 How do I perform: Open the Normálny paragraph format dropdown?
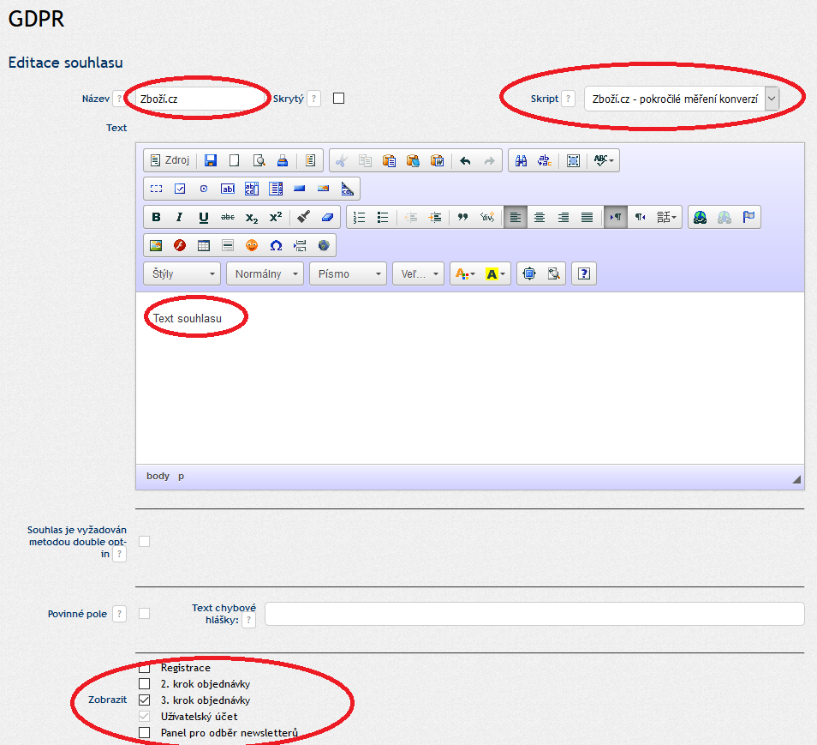pyautogui.click(x=265, y=273)
